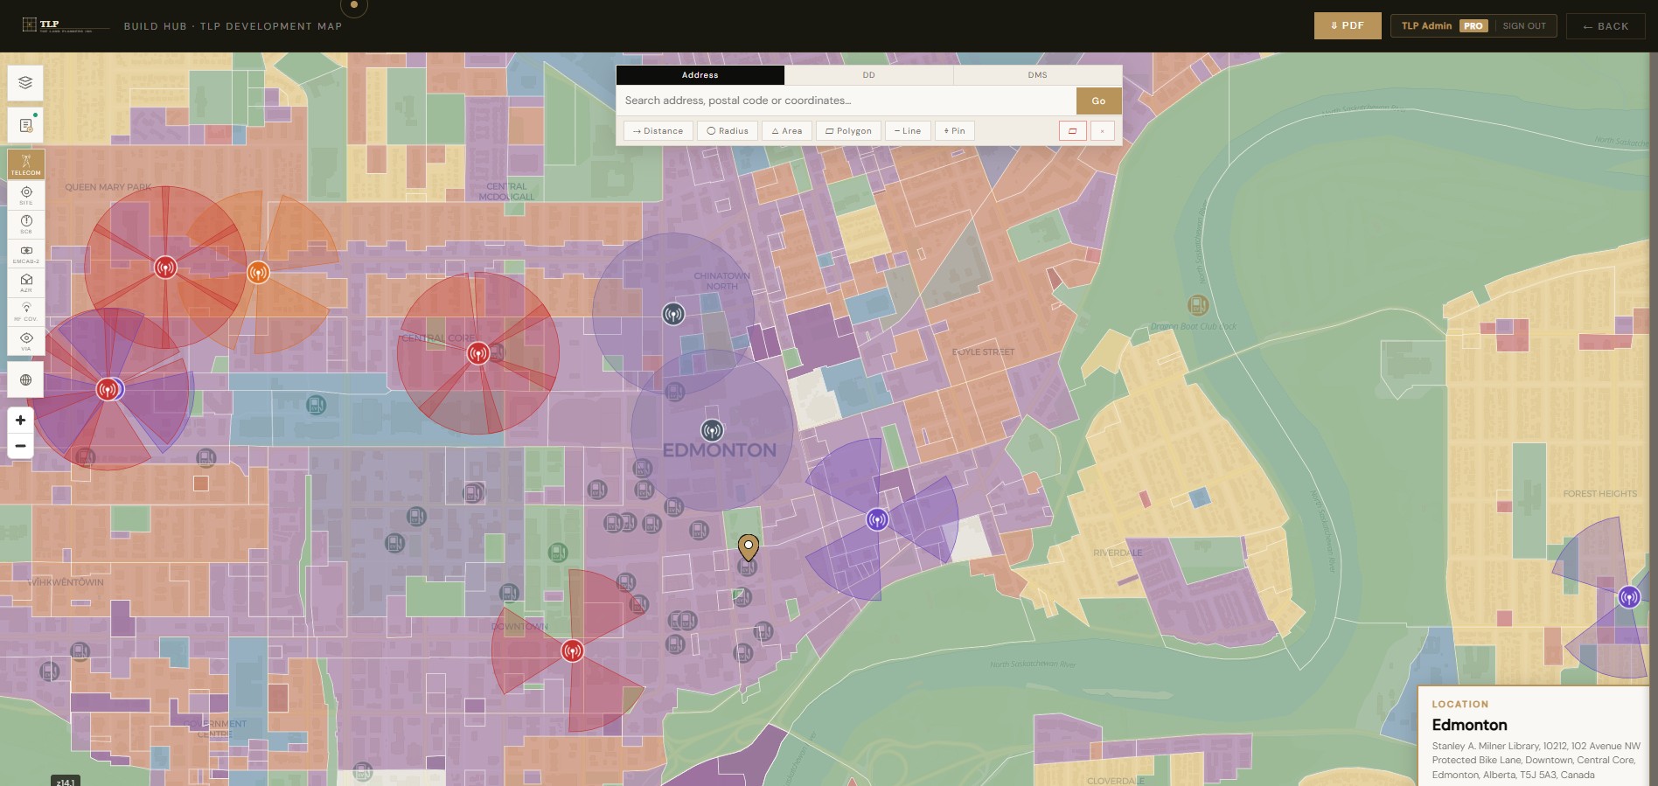This screenshot has height=786, width=1658.
Task: Select the Polygon draw tool
Action: click(x=848, y=131)
